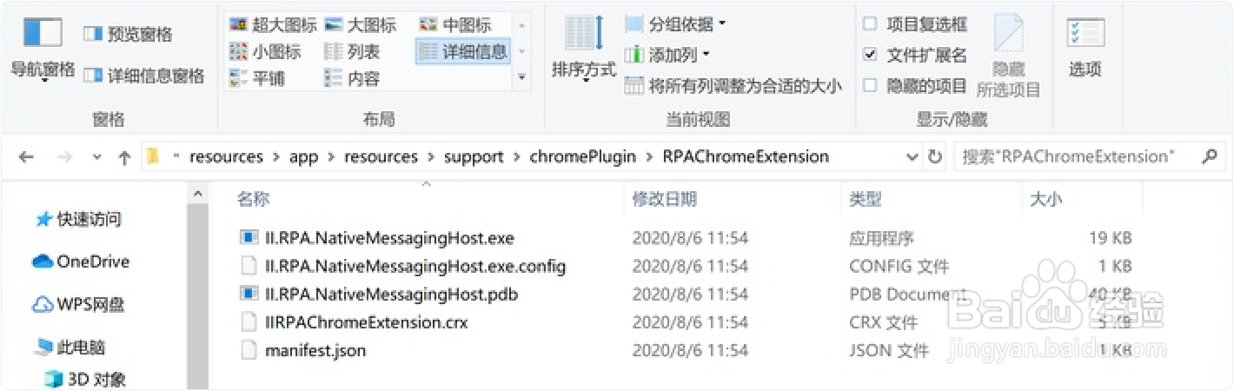This screenshot has height=391, width=1234.
Task: Uncheck File name extensions (文件扩展名)
Action: [870, 55]
